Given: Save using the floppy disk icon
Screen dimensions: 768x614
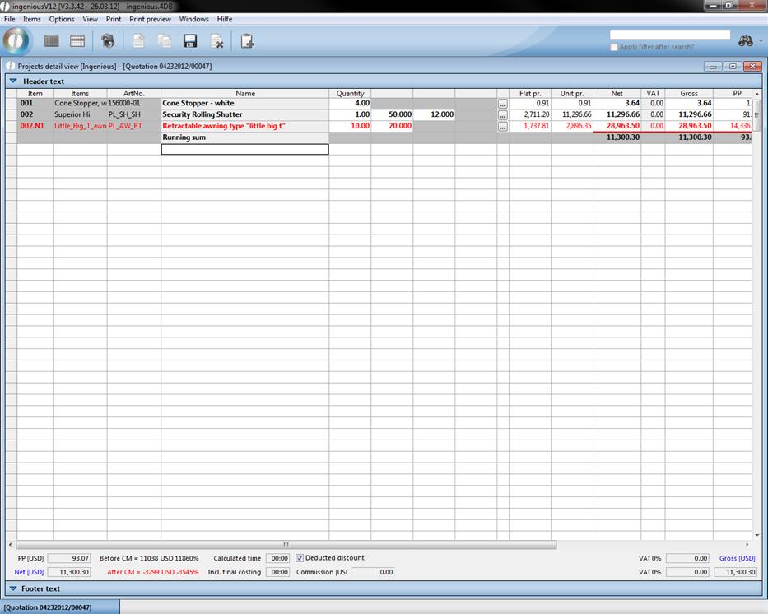Looking at the screenshot, I should click(x=190, y=41).
